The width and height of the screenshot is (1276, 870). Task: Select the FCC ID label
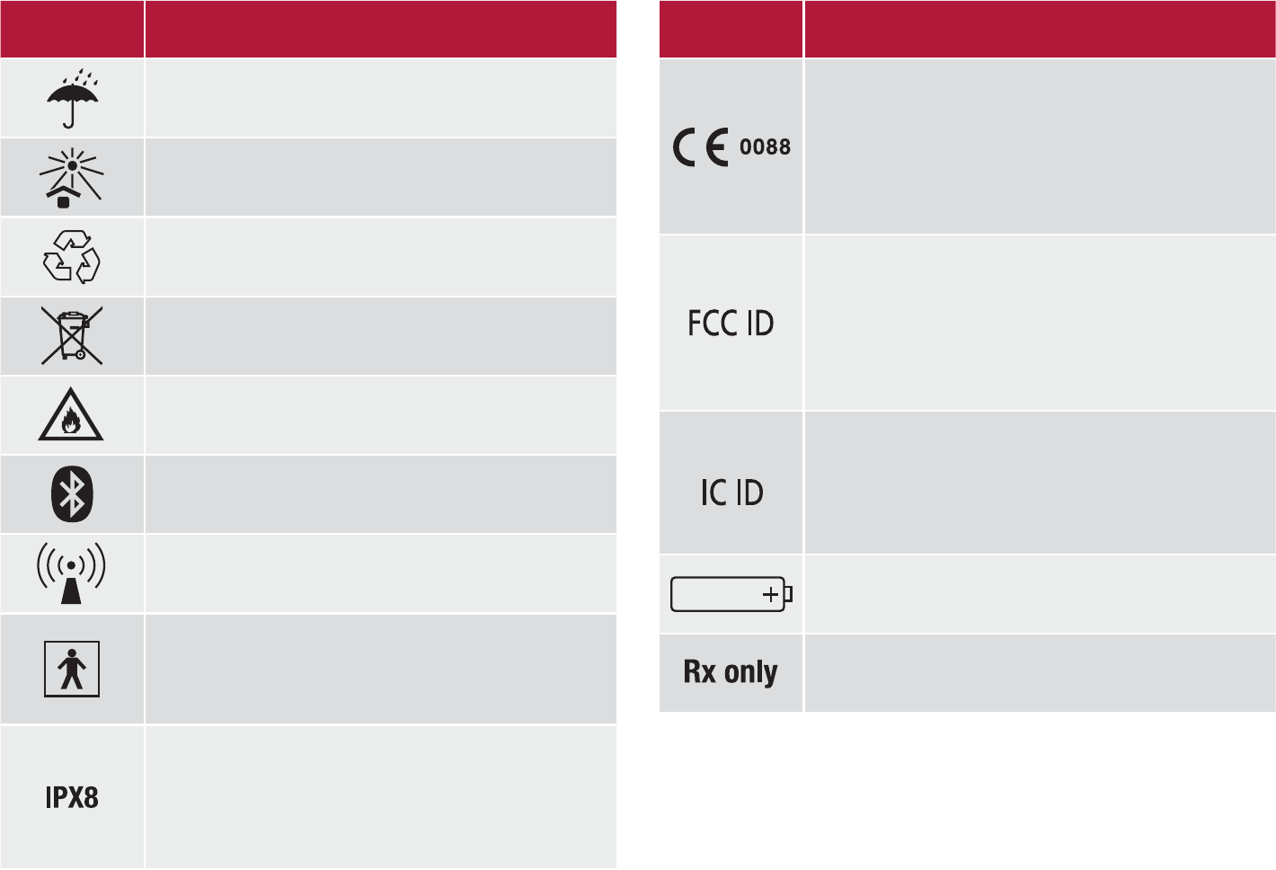731,324
